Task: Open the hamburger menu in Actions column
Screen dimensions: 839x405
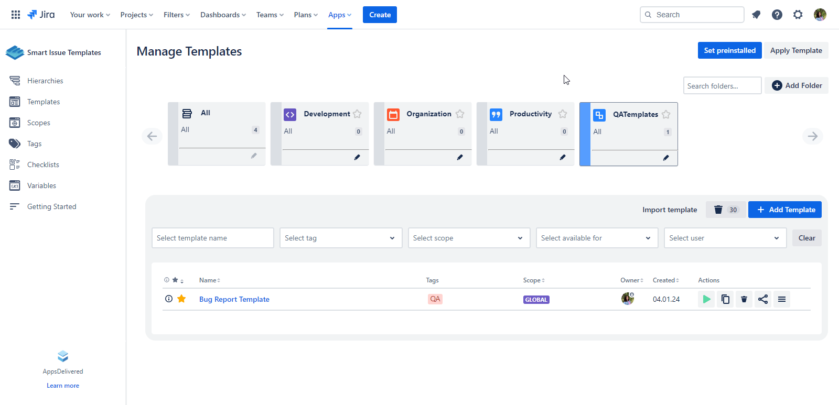Action: [782, 299]
